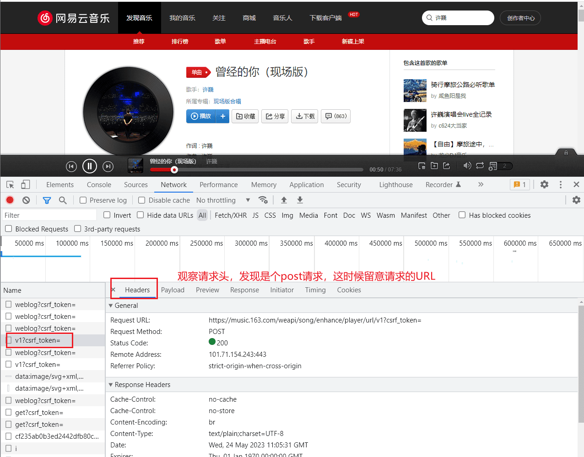Check Blocked Requests checkbox
Viewport: 584px width, 457px height.
coord(9,229)
